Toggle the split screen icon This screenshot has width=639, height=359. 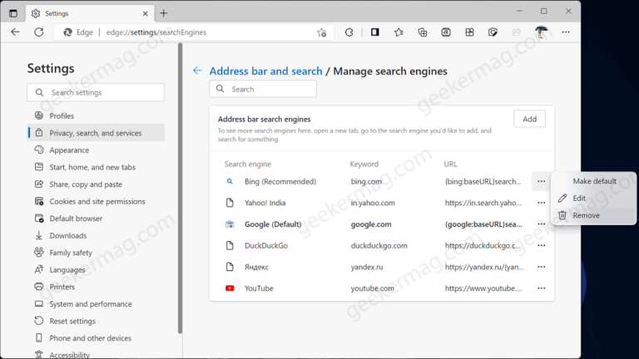375,32
